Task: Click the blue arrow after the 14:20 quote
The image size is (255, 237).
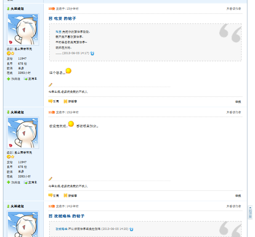Action: (x=131, y=229)
